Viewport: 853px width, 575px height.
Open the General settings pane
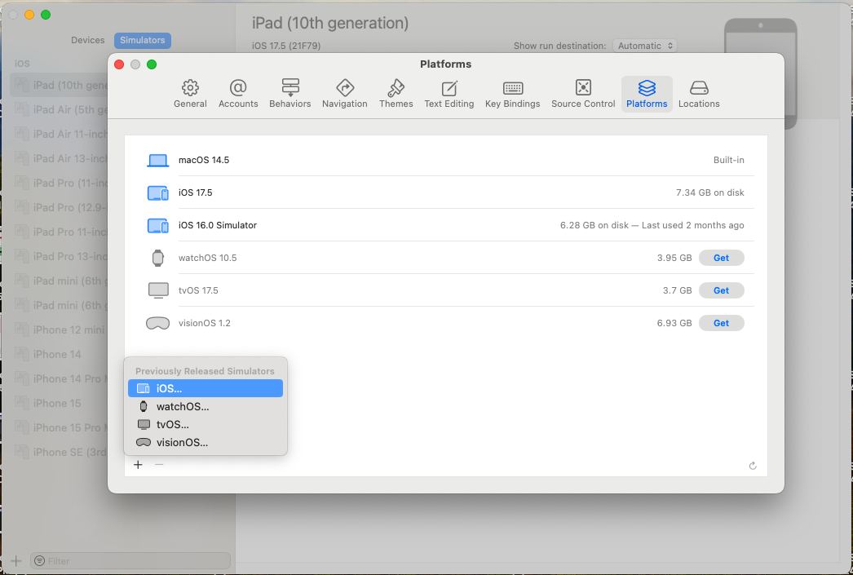click(190, 94)
